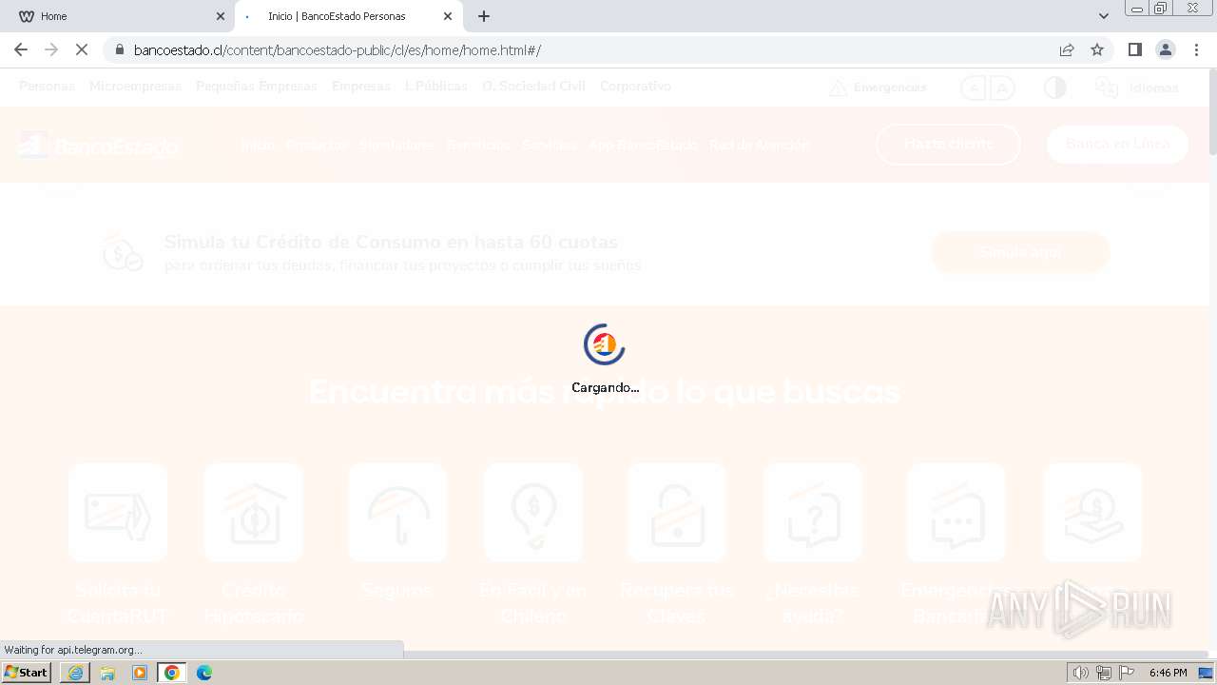Open the ¿Necesitas ayuda? question icon
This screenshot has width=1217, height=685.
click(813, 512)
